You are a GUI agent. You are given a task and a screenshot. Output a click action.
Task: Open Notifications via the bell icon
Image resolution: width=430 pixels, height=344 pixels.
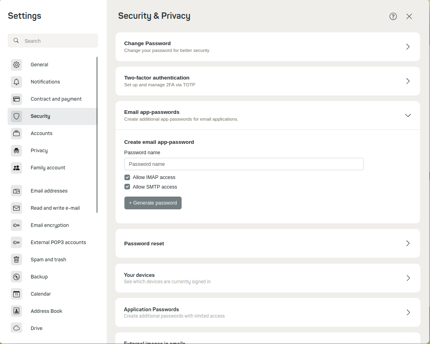click(16, 82)
